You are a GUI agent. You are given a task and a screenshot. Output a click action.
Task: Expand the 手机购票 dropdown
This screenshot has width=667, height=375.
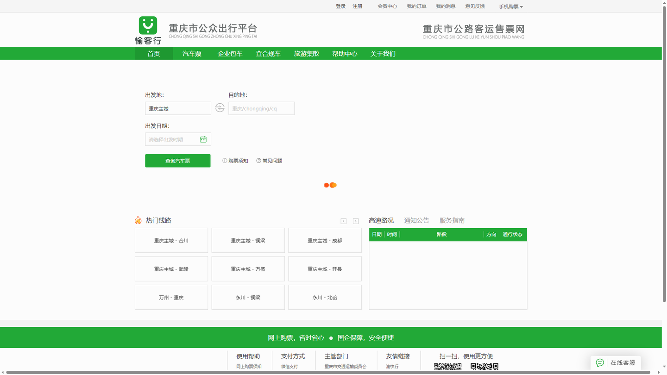[510, 6]
